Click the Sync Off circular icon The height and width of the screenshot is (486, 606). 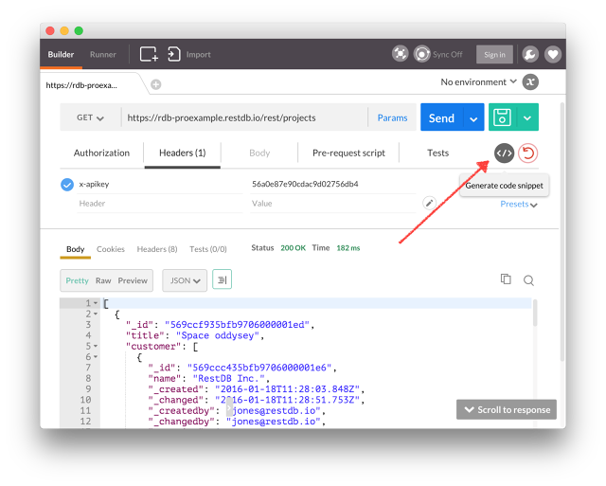(x=421, y=54)
